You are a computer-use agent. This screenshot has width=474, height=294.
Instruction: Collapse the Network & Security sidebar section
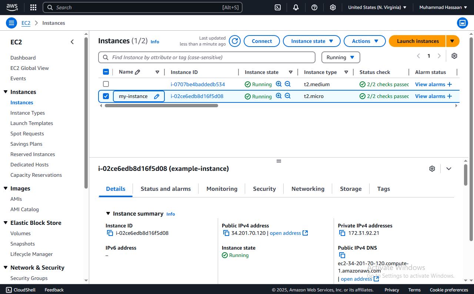[6, 267]
